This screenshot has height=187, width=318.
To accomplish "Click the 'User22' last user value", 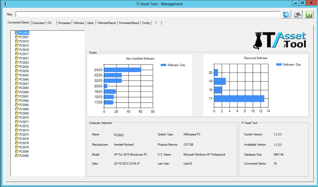I will [x=188, y=164].
